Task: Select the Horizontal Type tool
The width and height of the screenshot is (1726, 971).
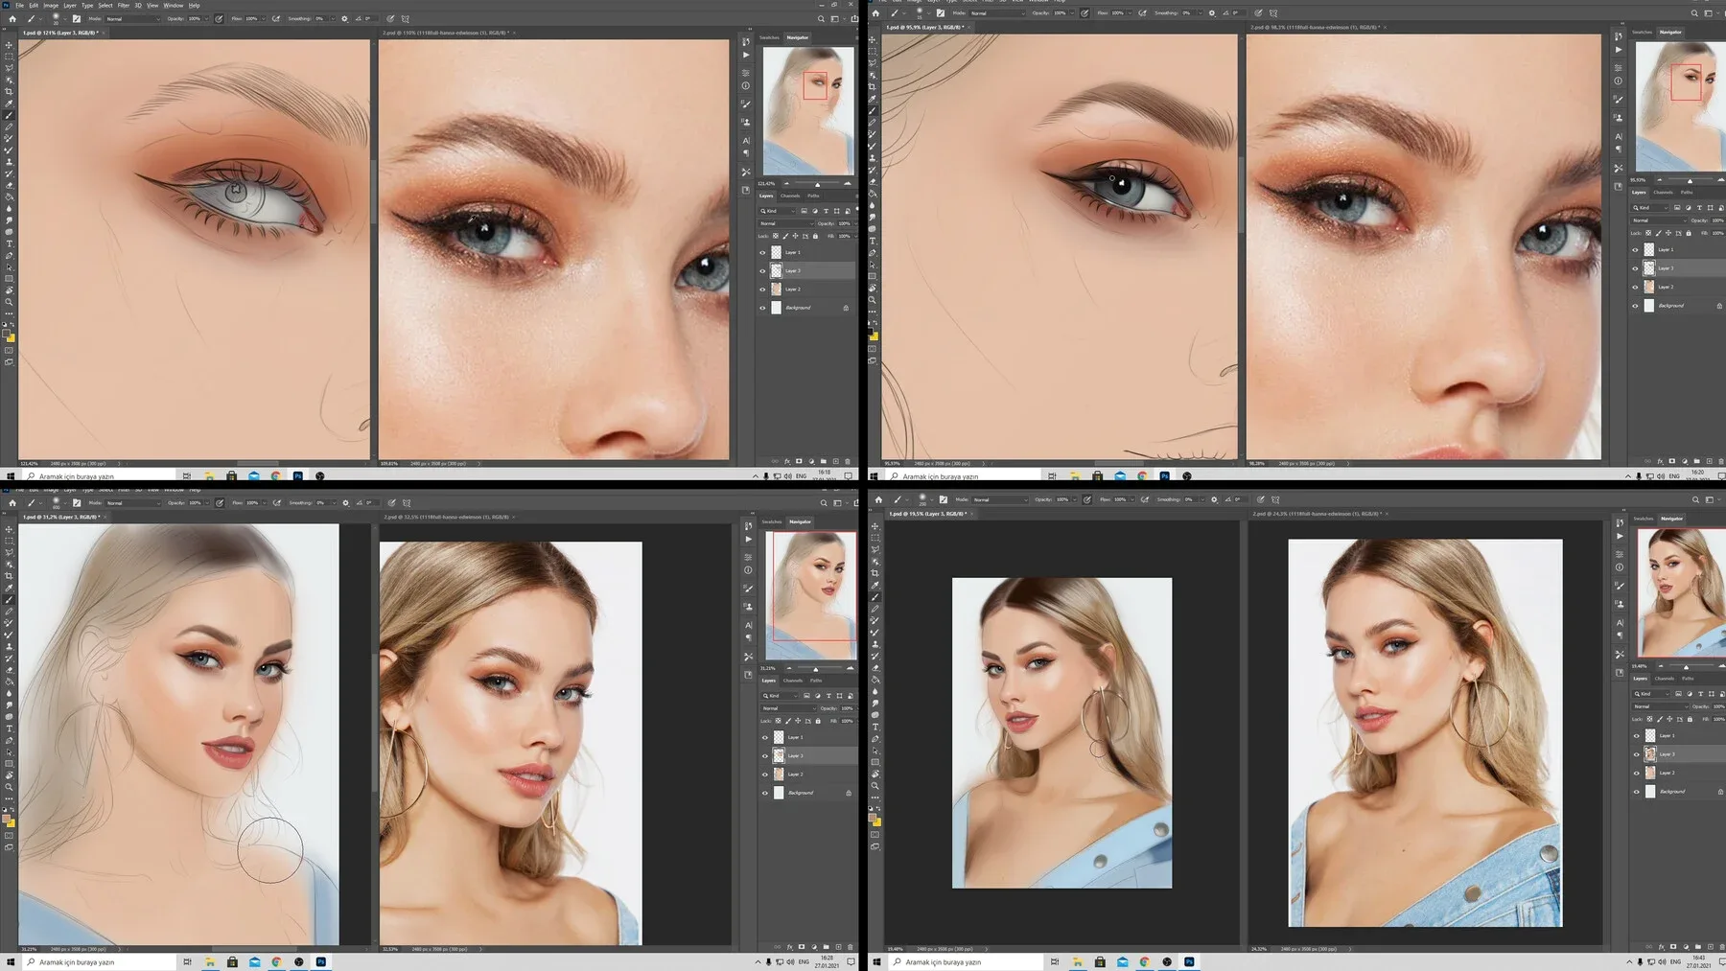Action: tap(9, 244)
